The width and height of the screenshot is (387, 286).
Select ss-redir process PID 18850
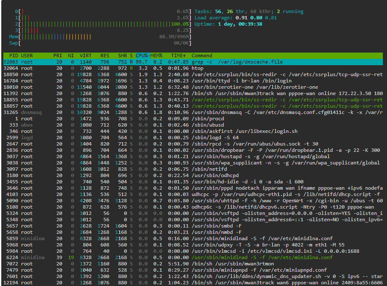[193, 74]
